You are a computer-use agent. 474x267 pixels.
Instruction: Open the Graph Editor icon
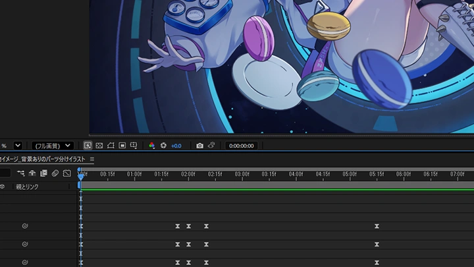pos(66,173)
